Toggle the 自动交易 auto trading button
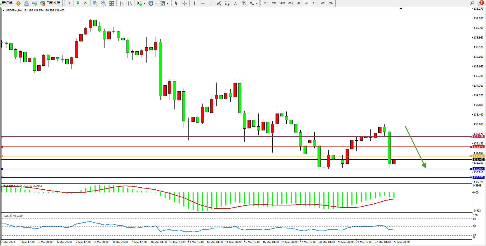This screenshot has width=486, height=246. (x=50, y=3)
